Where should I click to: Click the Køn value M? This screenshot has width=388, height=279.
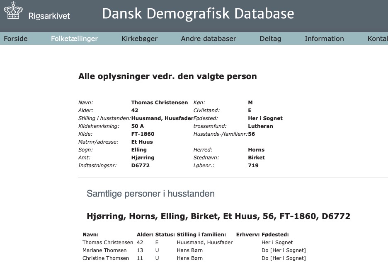(x=250, y=103)
